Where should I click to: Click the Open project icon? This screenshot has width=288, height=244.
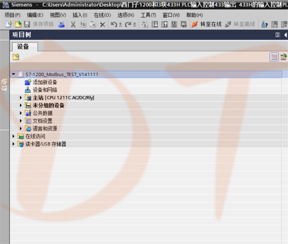tap(18, 24)
